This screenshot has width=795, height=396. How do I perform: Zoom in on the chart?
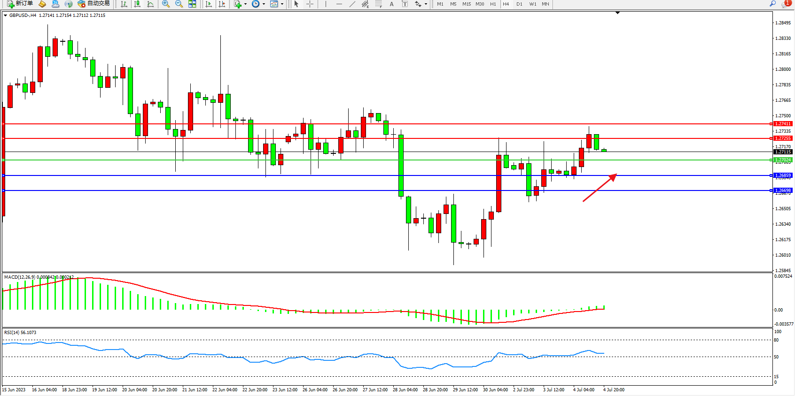166,4
